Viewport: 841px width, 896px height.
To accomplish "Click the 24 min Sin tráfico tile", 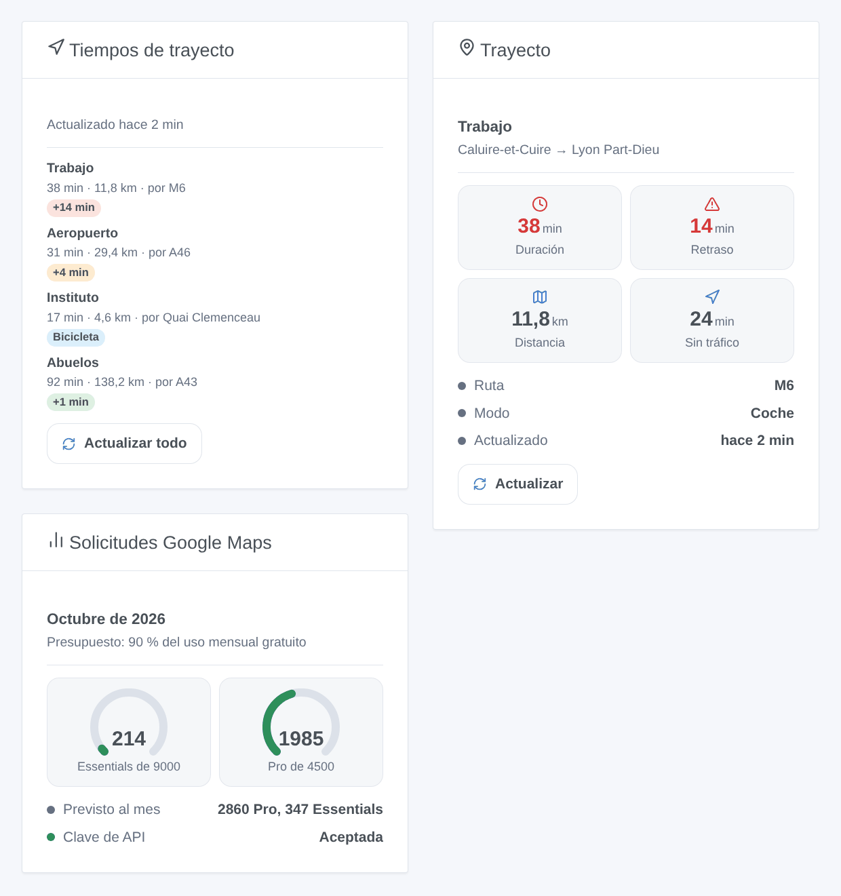I will pyautogui.click(x=712, y=320).
